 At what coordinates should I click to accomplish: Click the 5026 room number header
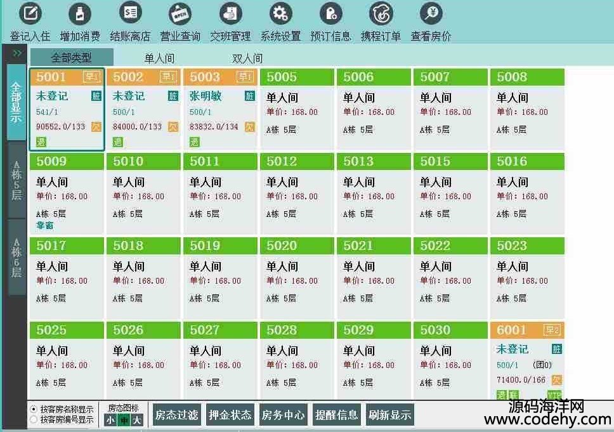coord(144,330)
